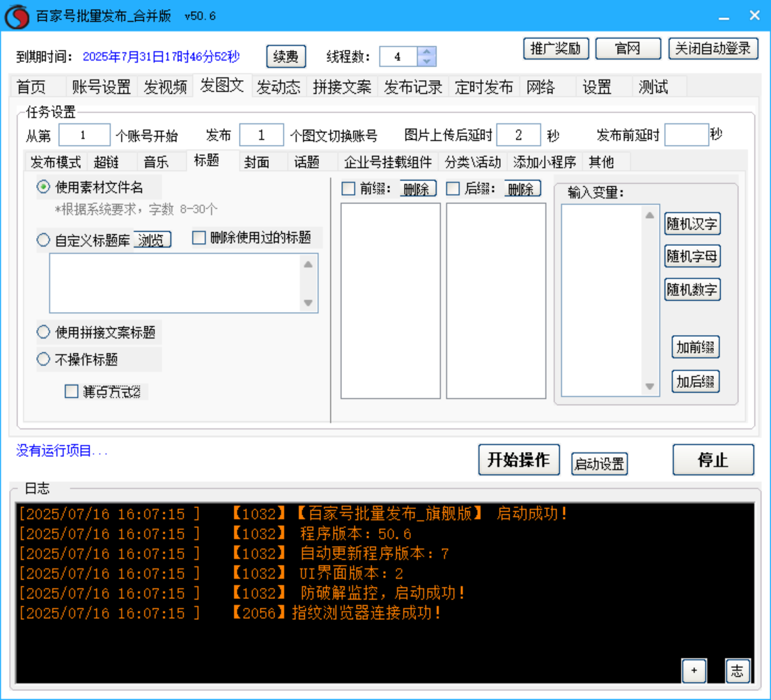Click the 续费 button
771x700 pixels.
(286, 56)
